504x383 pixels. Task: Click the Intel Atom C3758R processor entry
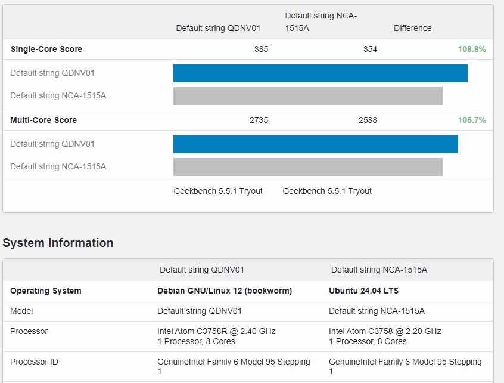[216, 332]
